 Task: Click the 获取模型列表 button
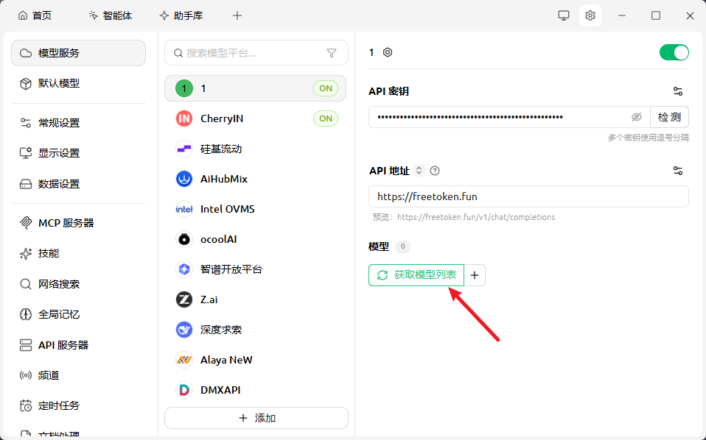pyautogui.click(x=416, y=275)
